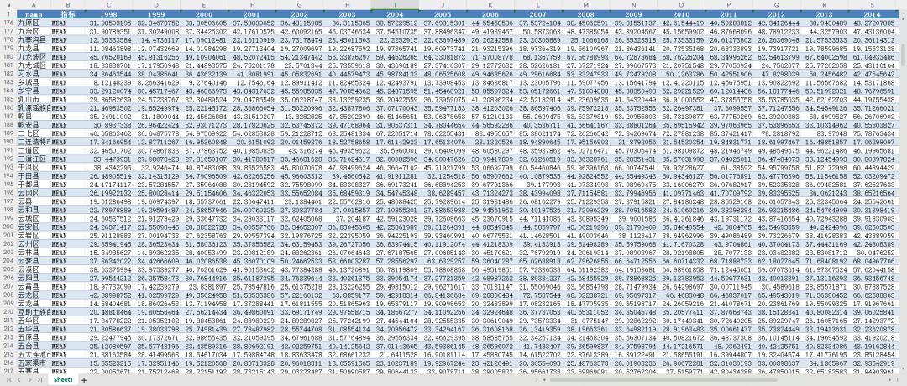Go to first sheet navigation arrow
The height and width of the screenshot is (386, 907).
click(x=8, y=380)
